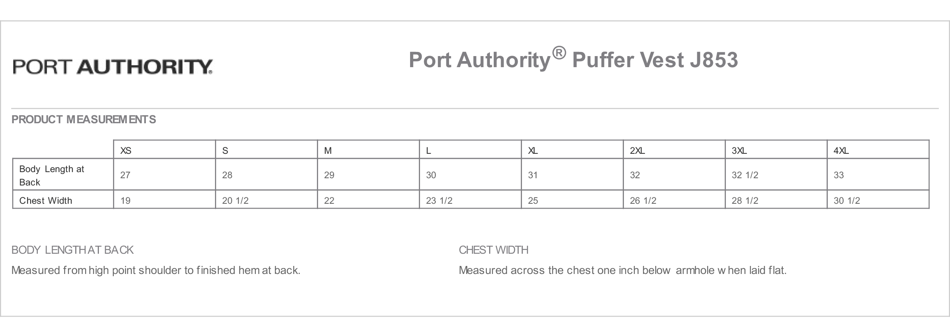The width and height of the screenshot is (950, 327).
Task: Click the Chest Width description heading
Action: [x=494, y=250]
